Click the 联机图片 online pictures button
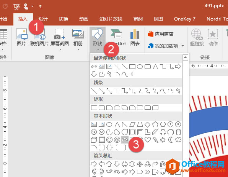Screen dimensions: 228x177 (39, 37)
